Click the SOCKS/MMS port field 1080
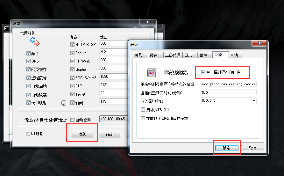Screen dimensions: 284x176 pyautogui.click(x=114, y=77)
